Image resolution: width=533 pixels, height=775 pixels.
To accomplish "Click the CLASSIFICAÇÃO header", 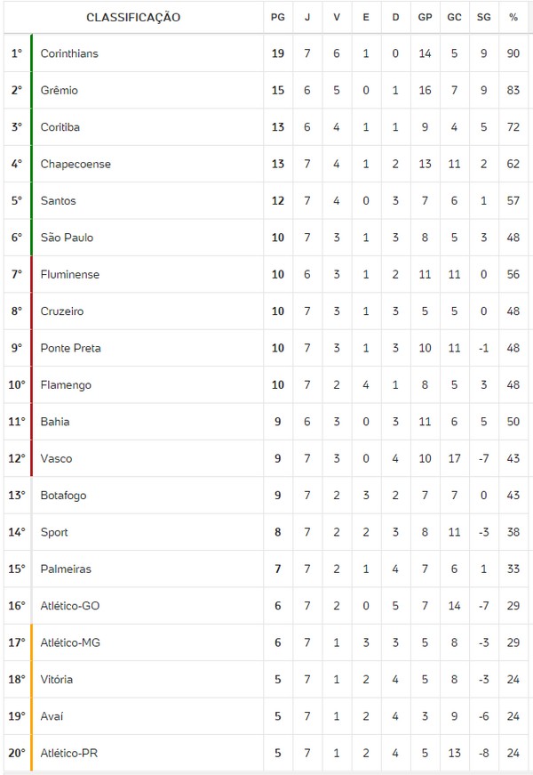I will click(x=133, y=18).
